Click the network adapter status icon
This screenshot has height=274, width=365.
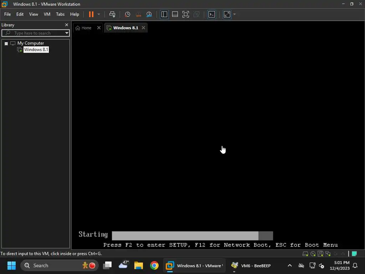pos(328,254)
